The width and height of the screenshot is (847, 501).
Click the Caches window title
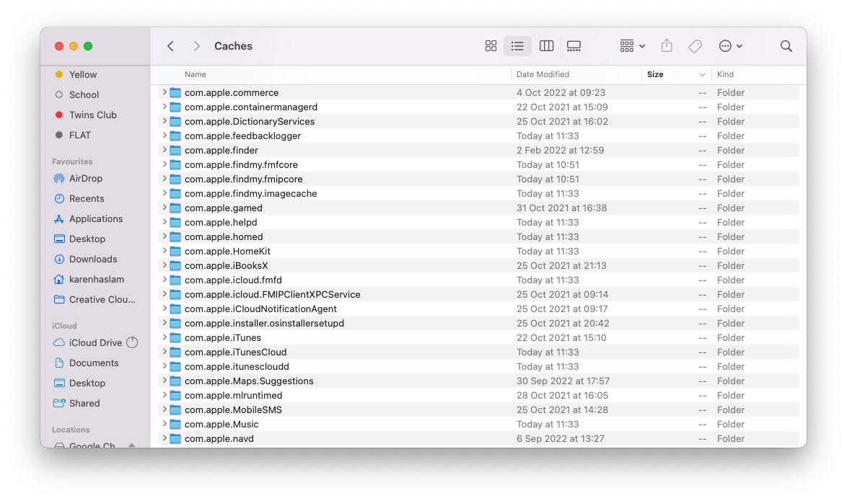pos(233,46)
